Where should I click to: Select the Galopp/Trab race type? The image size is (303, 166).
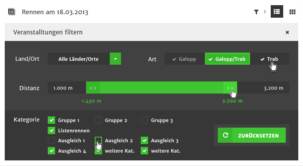pos(227,59)
